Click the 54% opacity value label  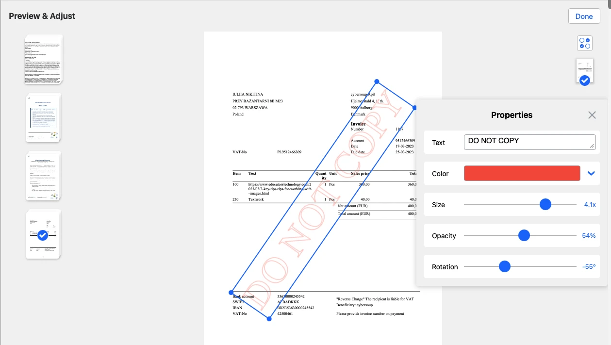pyautogui.click(x=588, y=235)
